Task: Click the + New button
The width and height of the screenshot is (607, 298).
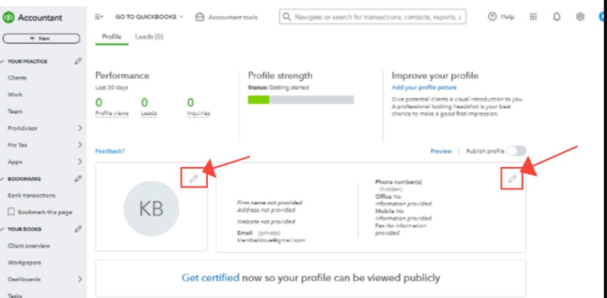Action: [41, 38]
